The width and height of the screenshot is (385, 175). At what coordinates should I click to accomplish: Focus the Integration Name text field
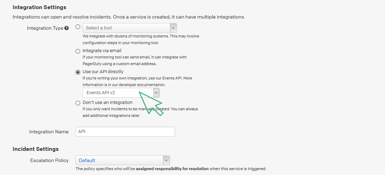point(125,132)
